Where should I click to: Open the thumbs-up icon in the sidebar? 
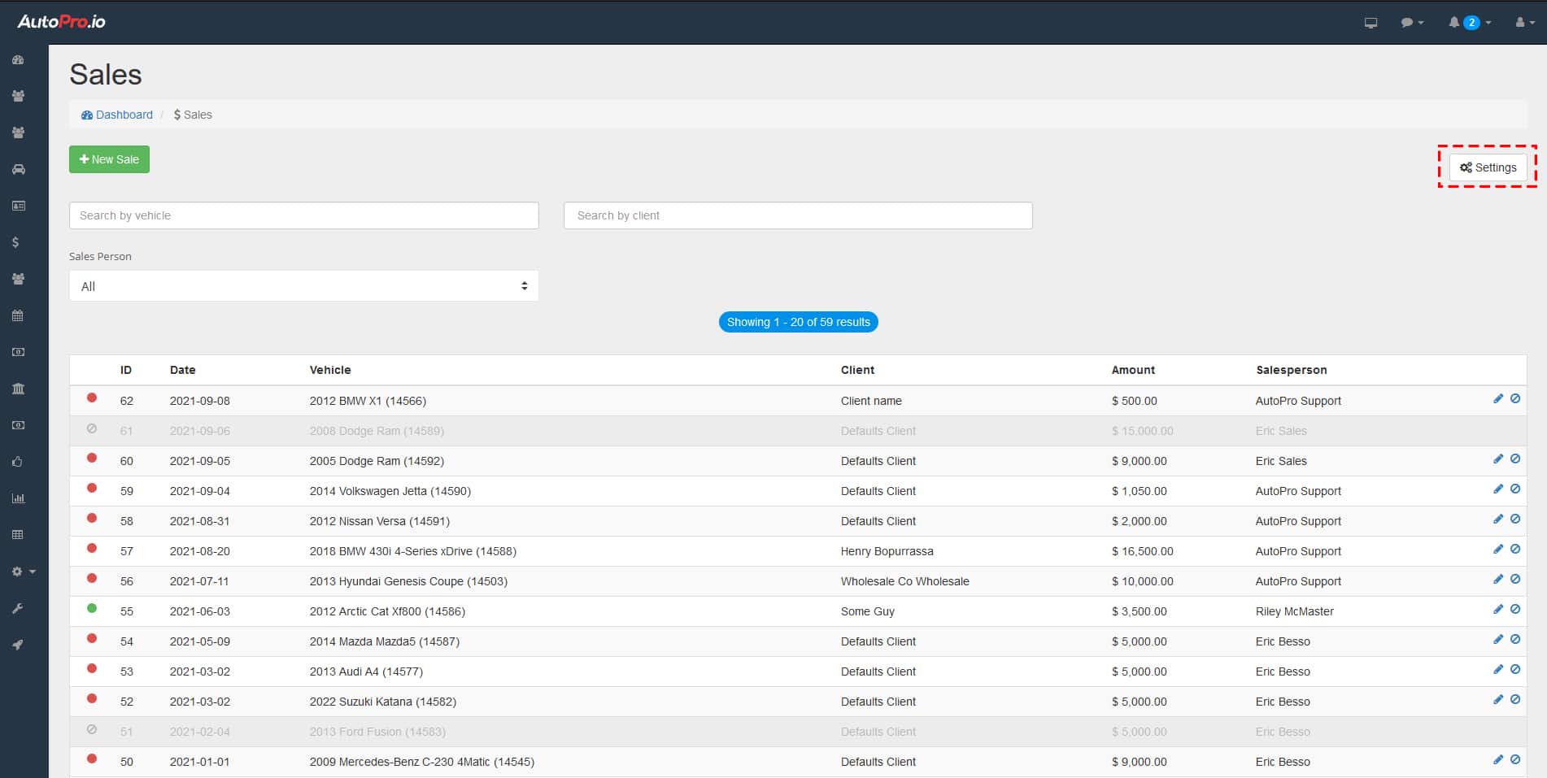coord(18,462)
